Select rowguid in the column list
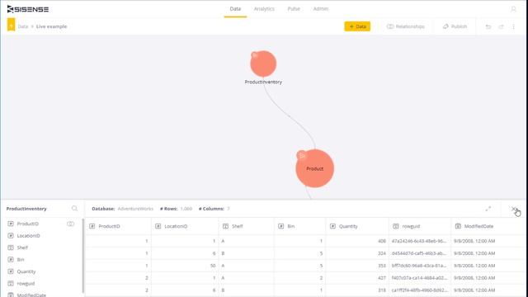 point(26,284)
